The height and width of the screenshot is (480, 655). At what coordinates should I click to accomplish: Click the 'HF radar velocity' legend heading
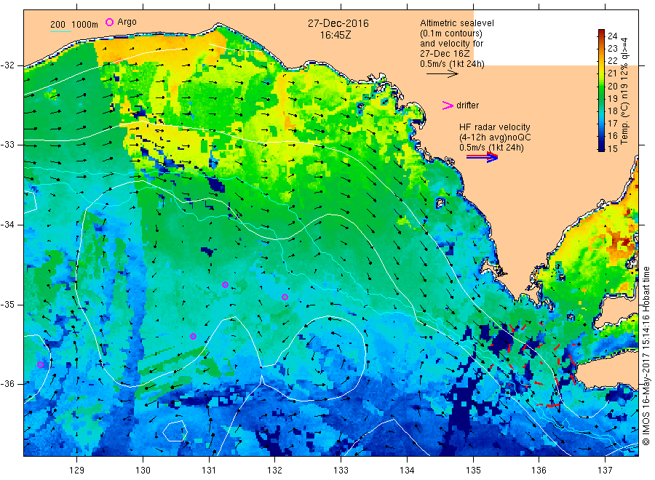point(495,127)
